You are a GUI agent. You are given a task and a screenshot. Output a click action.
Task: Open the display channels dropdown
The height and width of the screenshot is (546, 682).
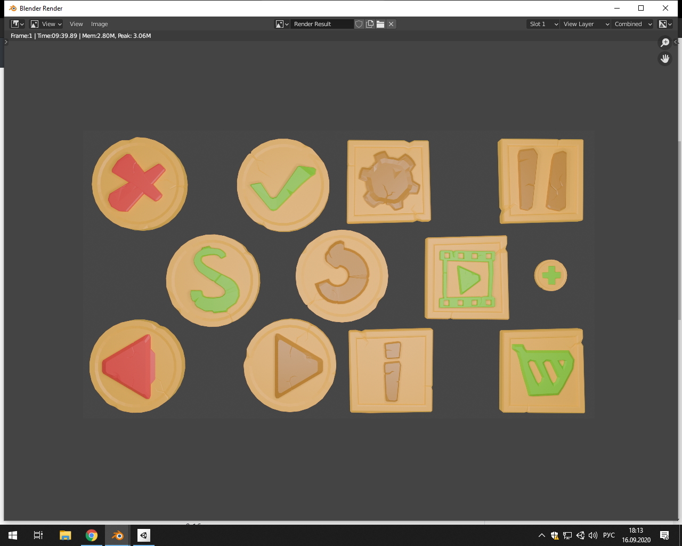click(x=665, y=24)
